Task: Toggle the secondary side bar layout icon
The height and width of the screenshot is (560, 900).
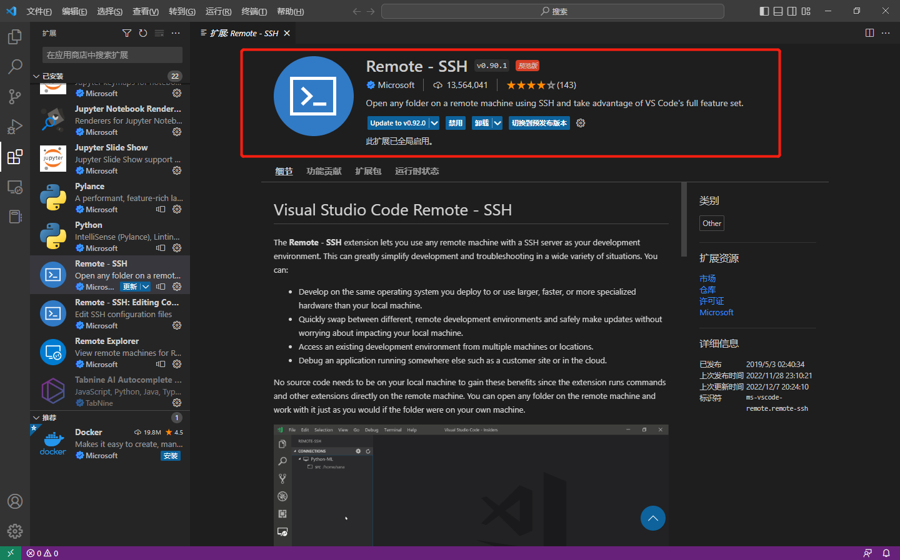Action: pyautogui.click(x=792, y=11)
